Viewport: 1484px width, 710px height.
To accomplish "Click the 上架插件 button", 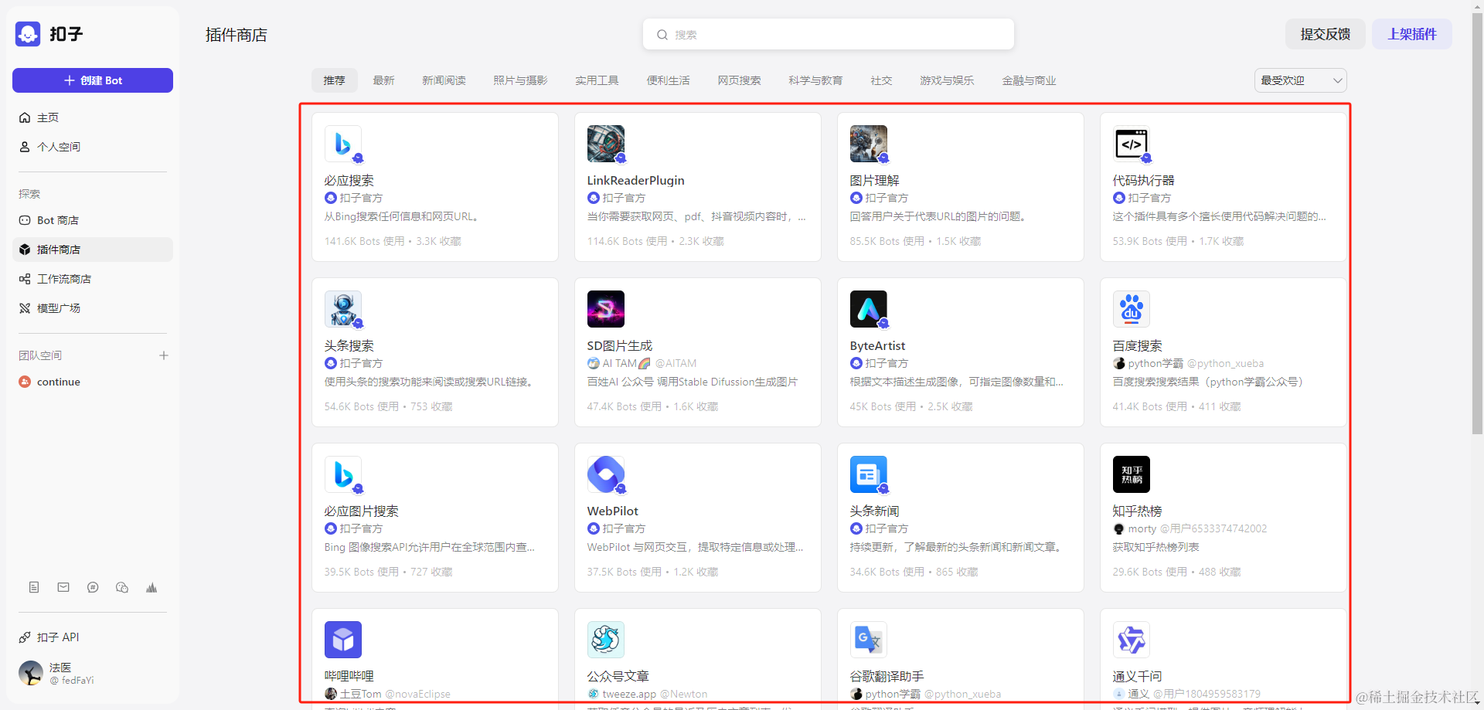I will 1411,34.
